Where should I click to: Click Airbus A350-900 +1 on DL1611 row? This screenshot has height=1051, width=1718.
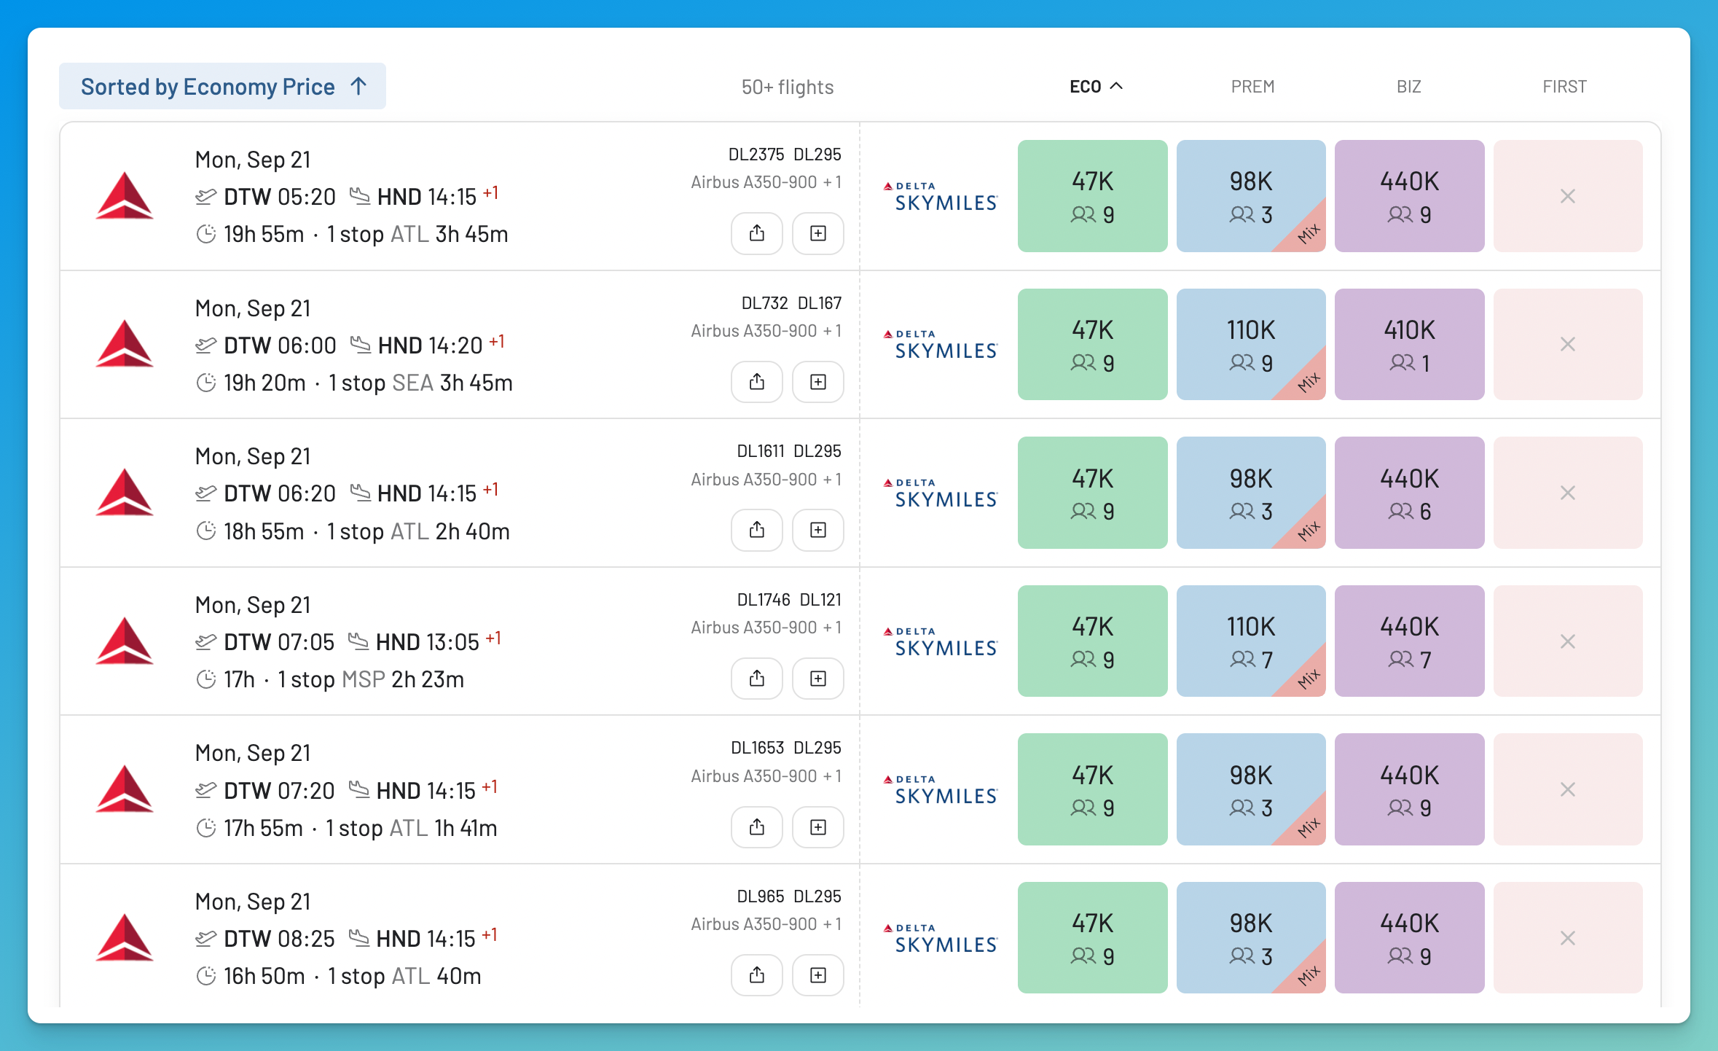point(766,480)
